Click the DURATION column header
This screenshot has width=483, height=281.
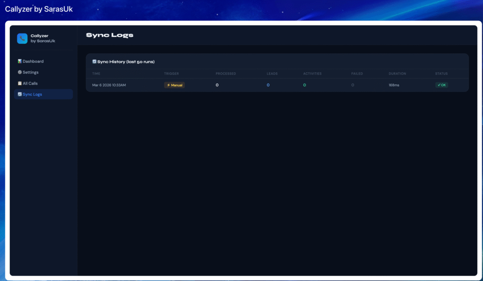click(397, 74)
